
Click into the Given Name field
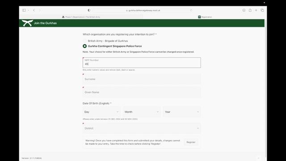click(142, 92)
